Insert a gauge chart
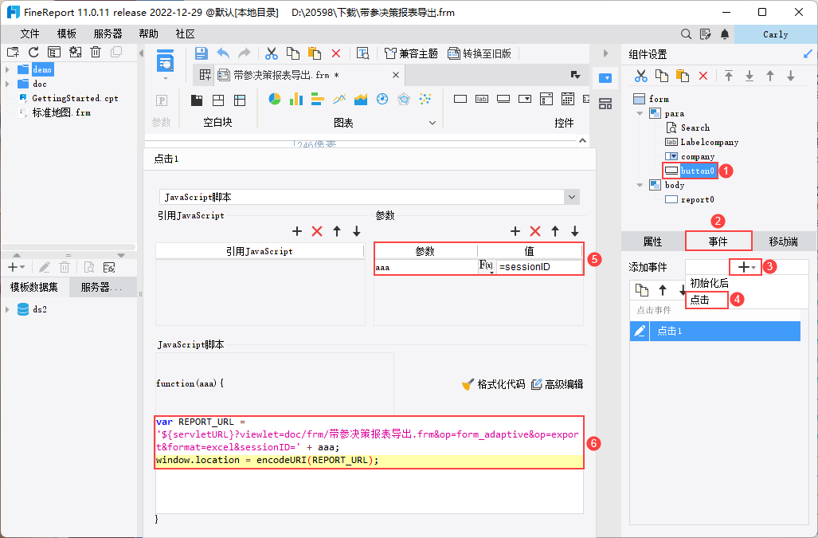 (382, 99)
